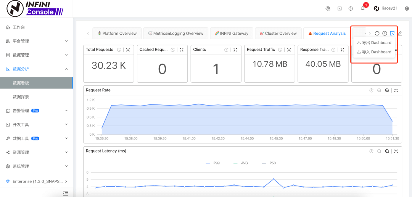The image size is (412, 197).
Task: Click the globe-with-clock icon in the header
Action: click(x=327, y=8)
